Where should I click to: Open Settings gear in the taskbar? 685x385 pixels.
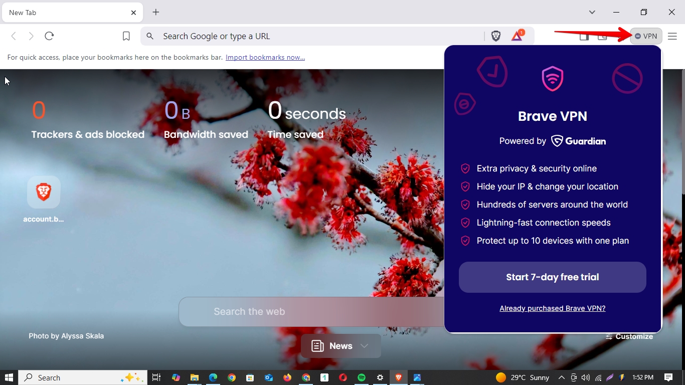[x=380, y=377]
